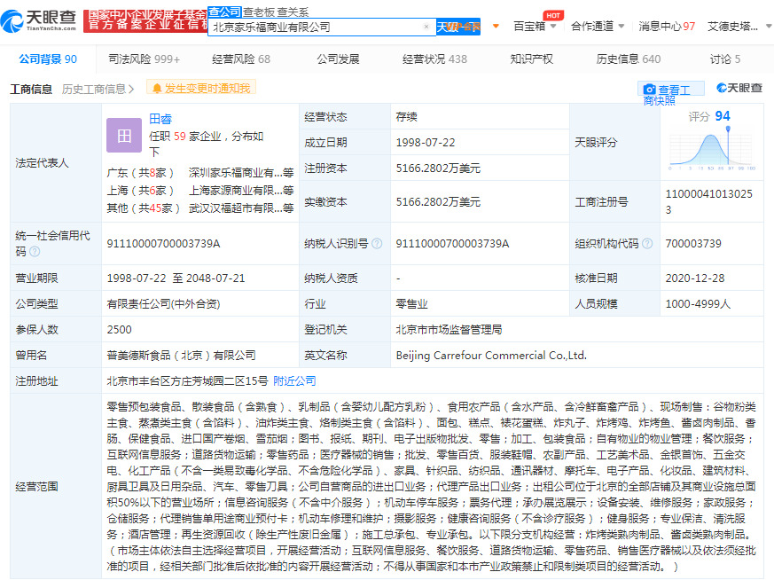Click the camera icon for the business snapshot

[649, 90]
